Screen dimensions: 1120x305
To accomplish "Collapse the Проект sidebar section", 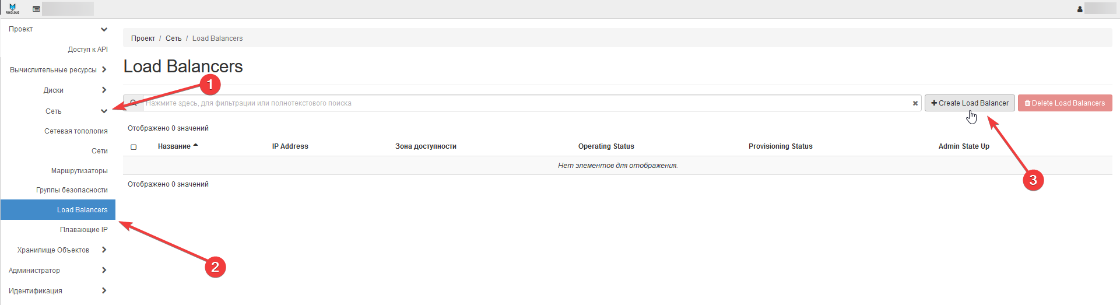I will [x=104, y=29].
